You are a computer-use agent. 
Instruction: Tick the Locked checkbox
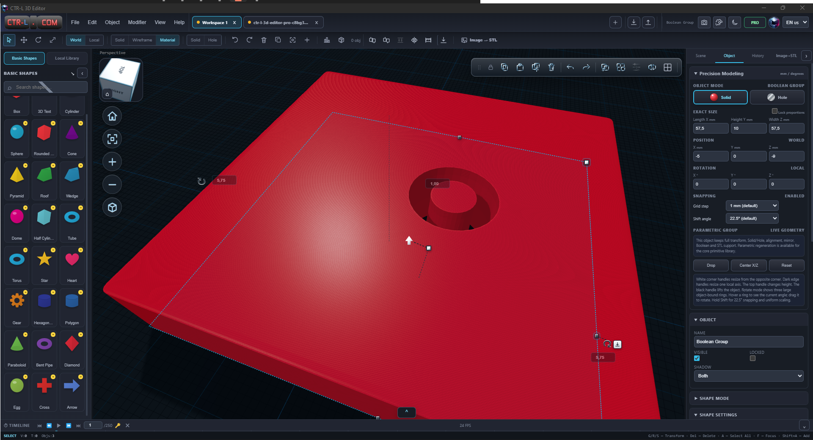(752, 358)
